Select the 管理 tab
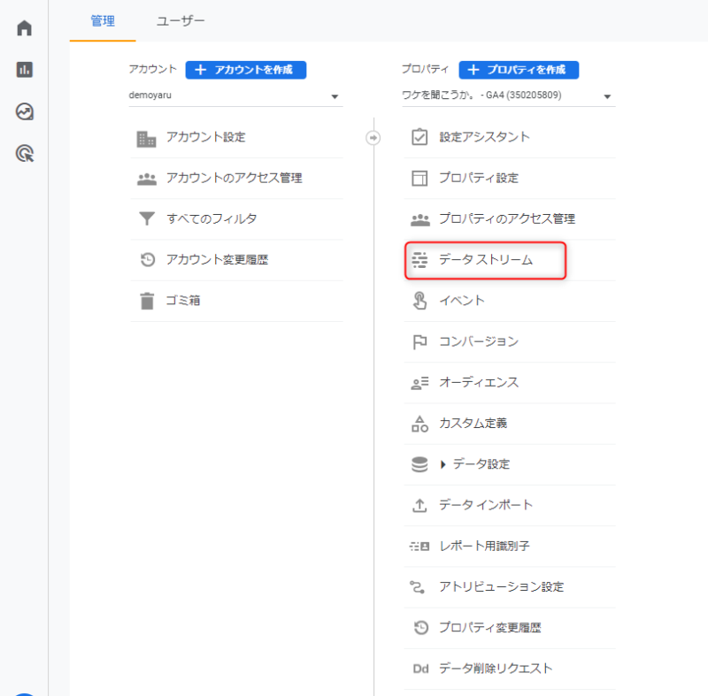 103,21
